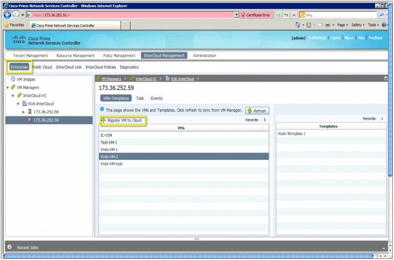Open Tenant Management tab
394x260 pixels.
tap(30, 56)
